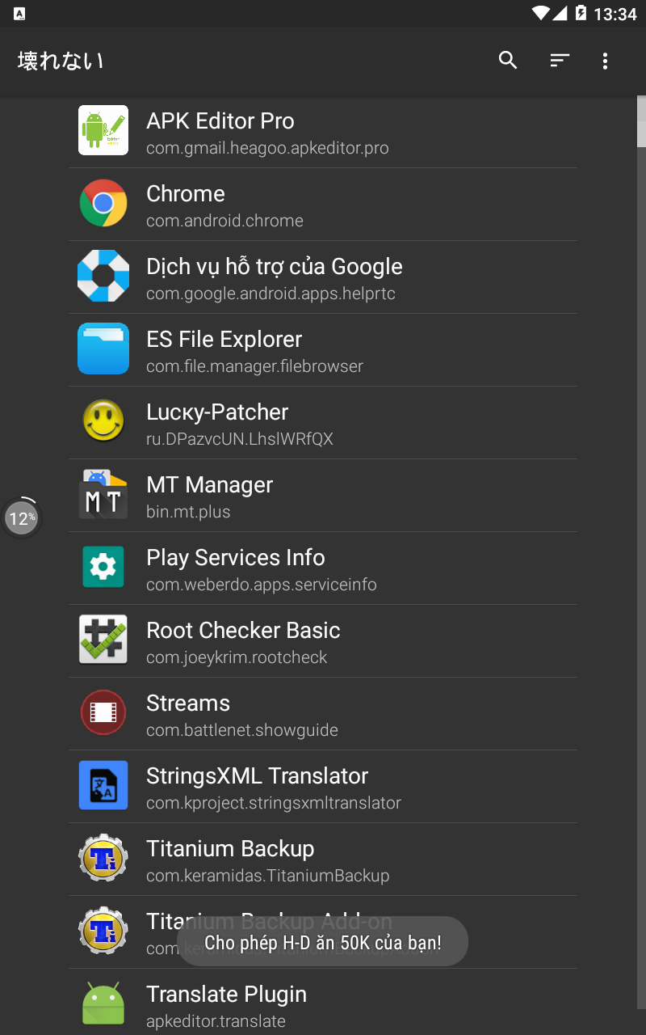The height and width of the screenshot is (1035, 646).
Task: Tap the Lucky-Patcher smiley icon
Action: pyautogui.click(x=103, y=421)
